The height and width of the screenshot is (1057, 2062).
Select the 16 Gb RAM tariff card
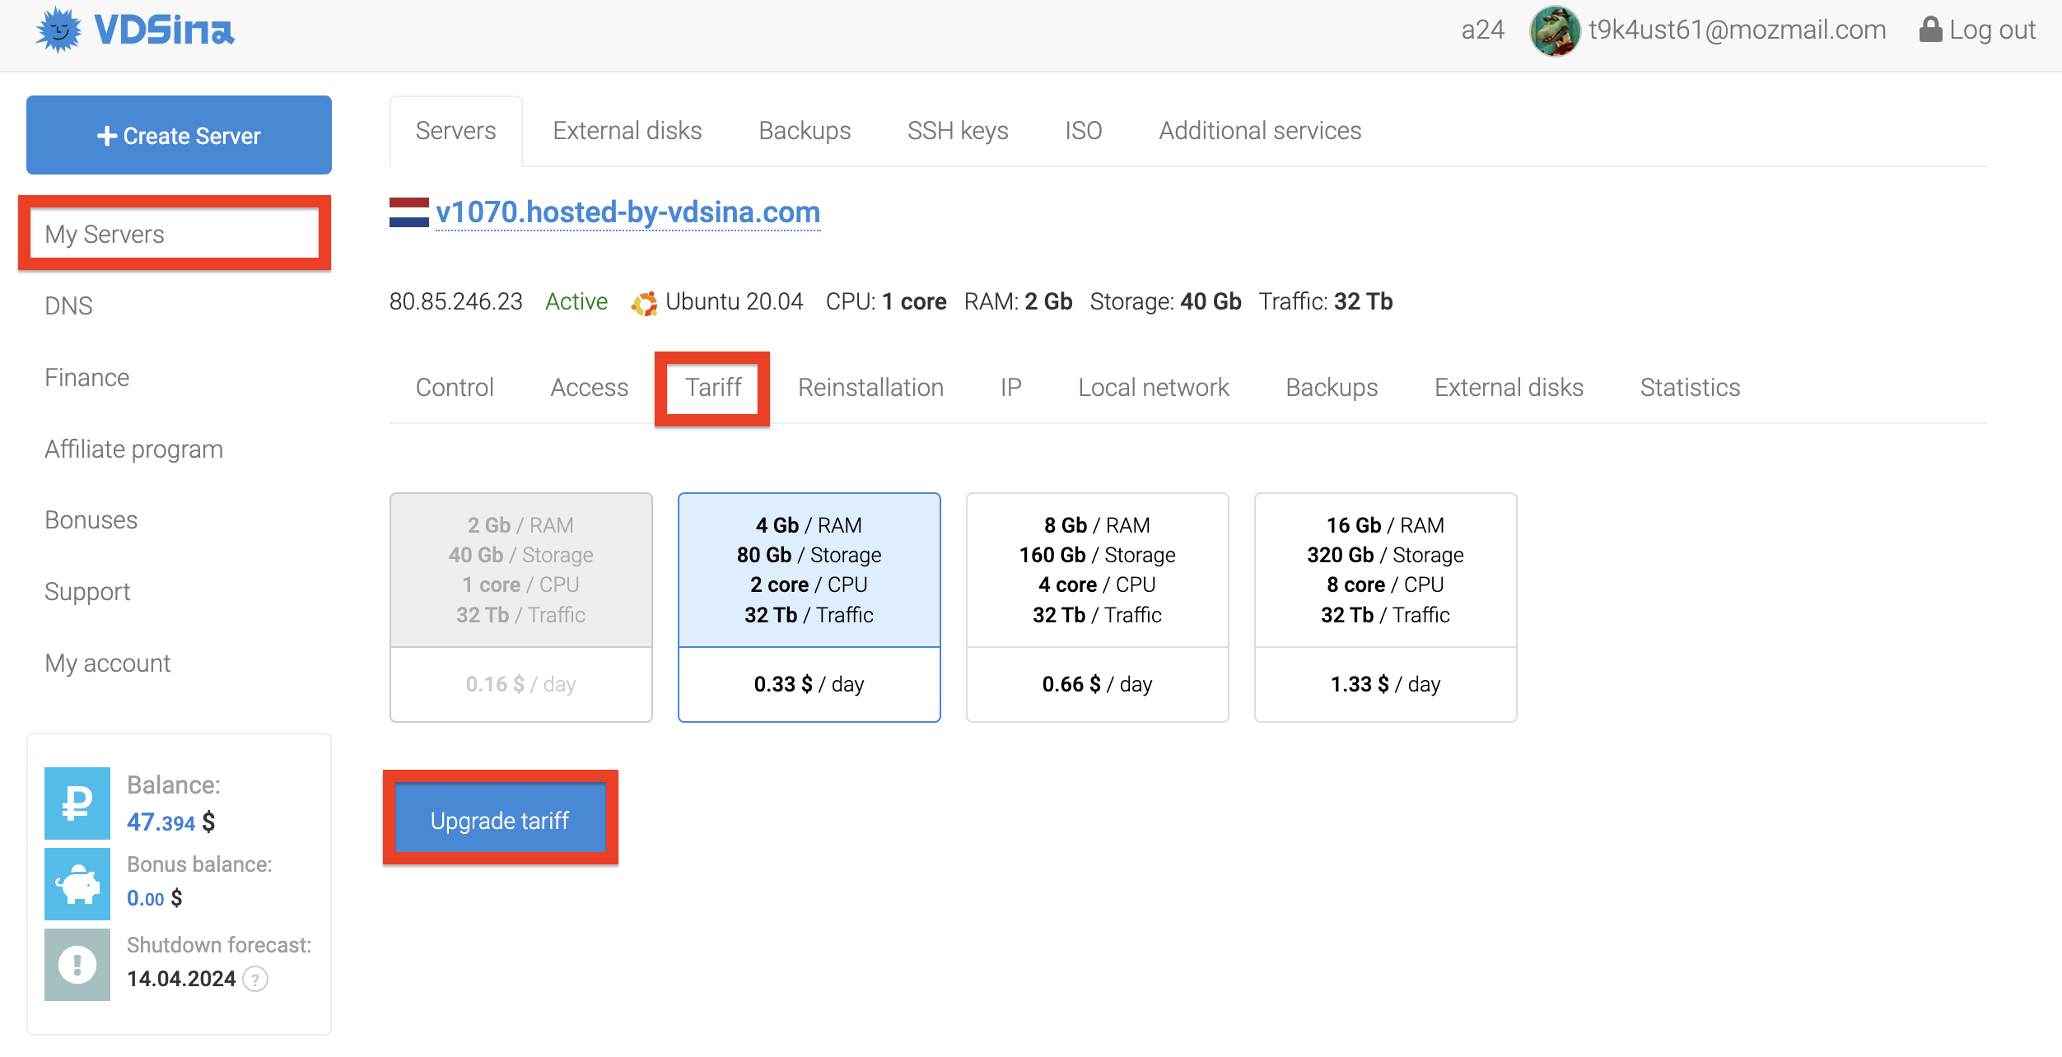click(1386, 608)
